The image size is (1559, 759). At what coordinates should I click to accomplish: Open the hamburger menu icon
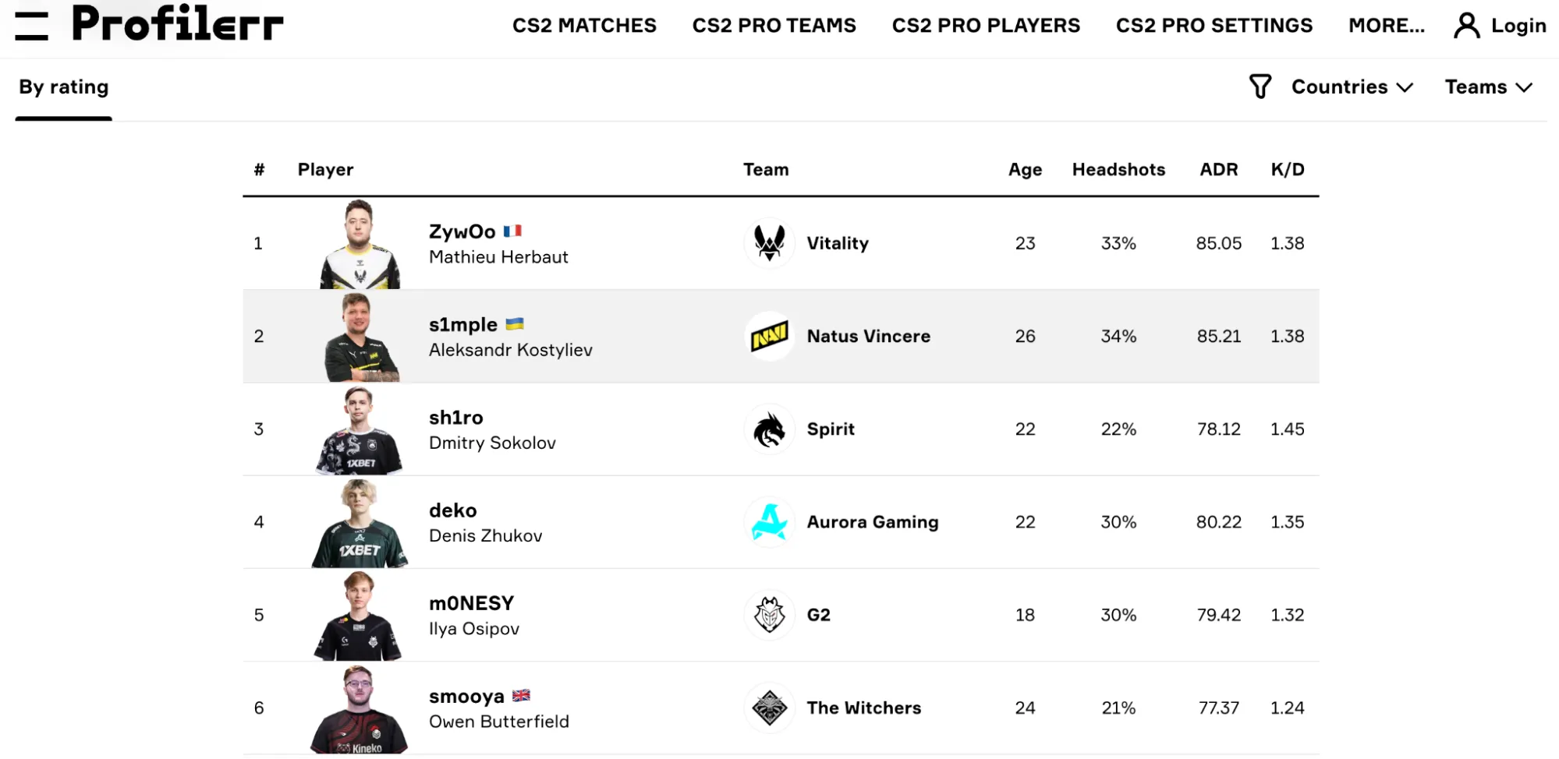point(31,26)
